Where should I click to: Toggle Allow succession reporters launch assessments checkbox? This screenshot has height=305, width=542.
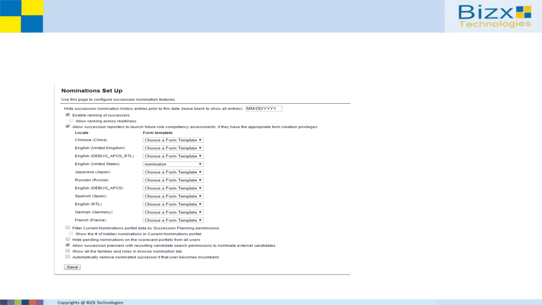[68, 127]
